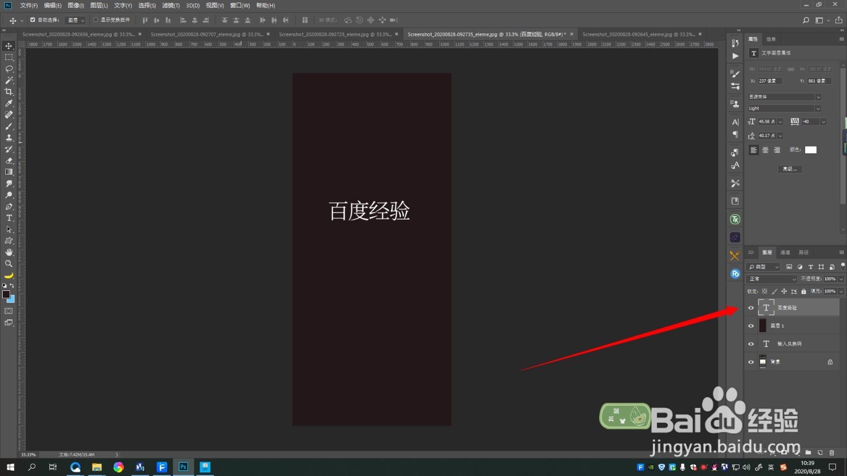Select the Brush tool

click(x=9, y=126)
